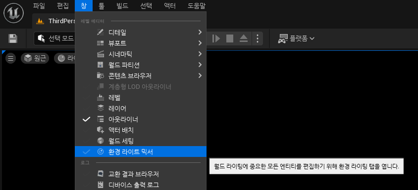The image size is (418, 190).
Task: Click the 아웃라이너 list icon
Action: click(x=100, y=119)
